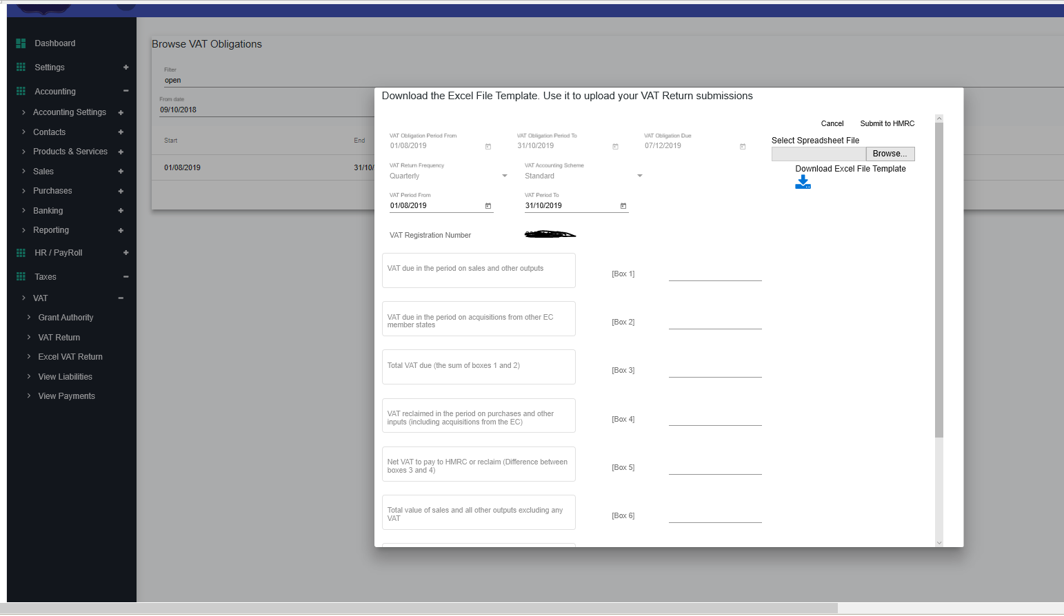Cancel the VAT return dialog
Viewport: 1064px width, 616px height.
pos(832,124)
